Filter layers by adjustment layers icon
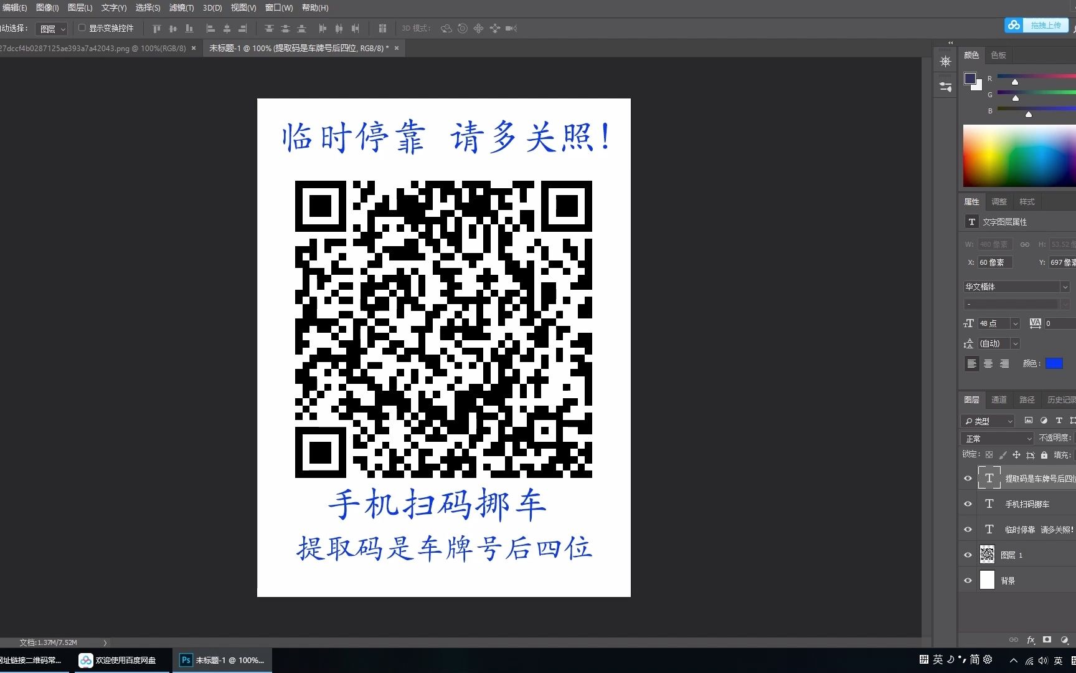Image resolution: width=1076 pixels, height=673 pixels. click(1044, 421)
